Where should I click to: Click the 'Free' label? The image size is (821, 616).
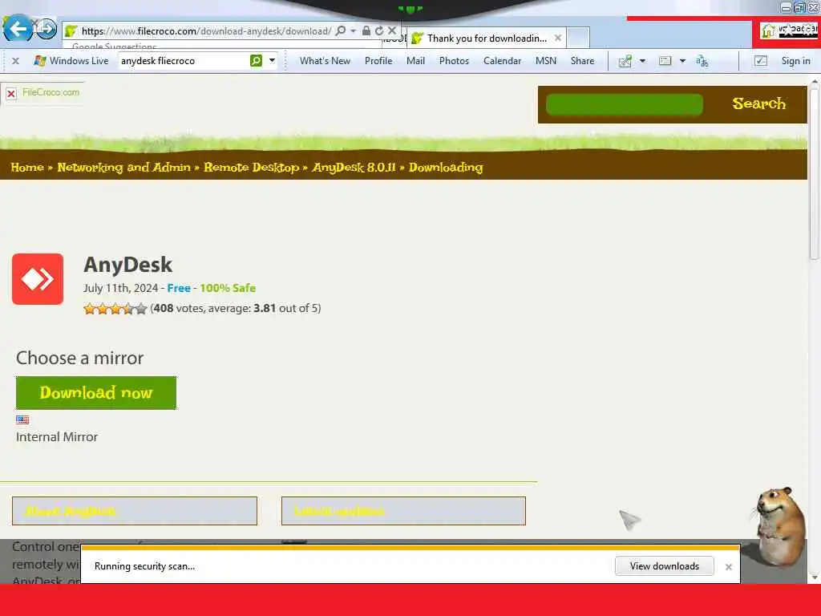click(179, 288)
